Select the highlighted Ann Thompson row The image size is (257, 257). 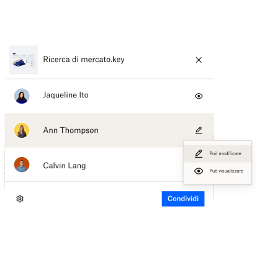(109, 130)
